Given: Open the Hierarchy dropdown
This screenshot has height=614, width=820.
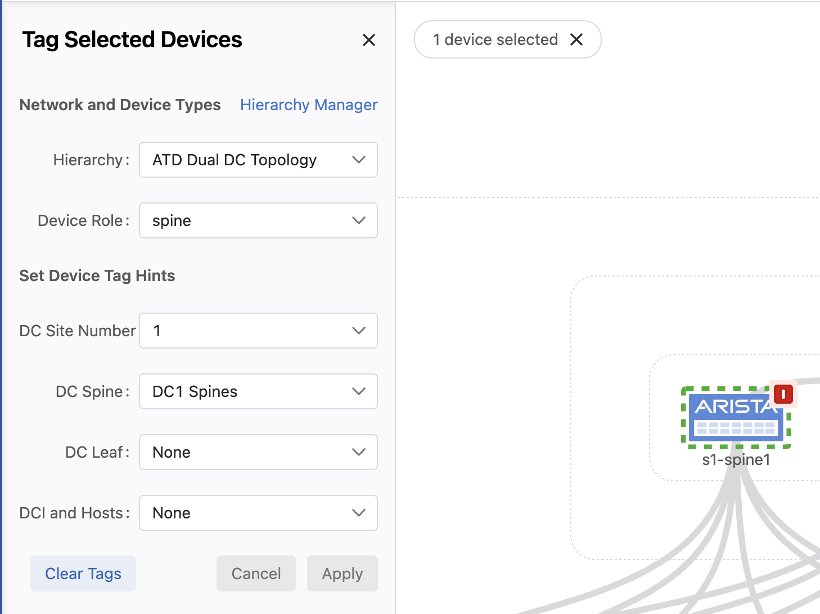Looking at the screenshot, I should [258, 160].
